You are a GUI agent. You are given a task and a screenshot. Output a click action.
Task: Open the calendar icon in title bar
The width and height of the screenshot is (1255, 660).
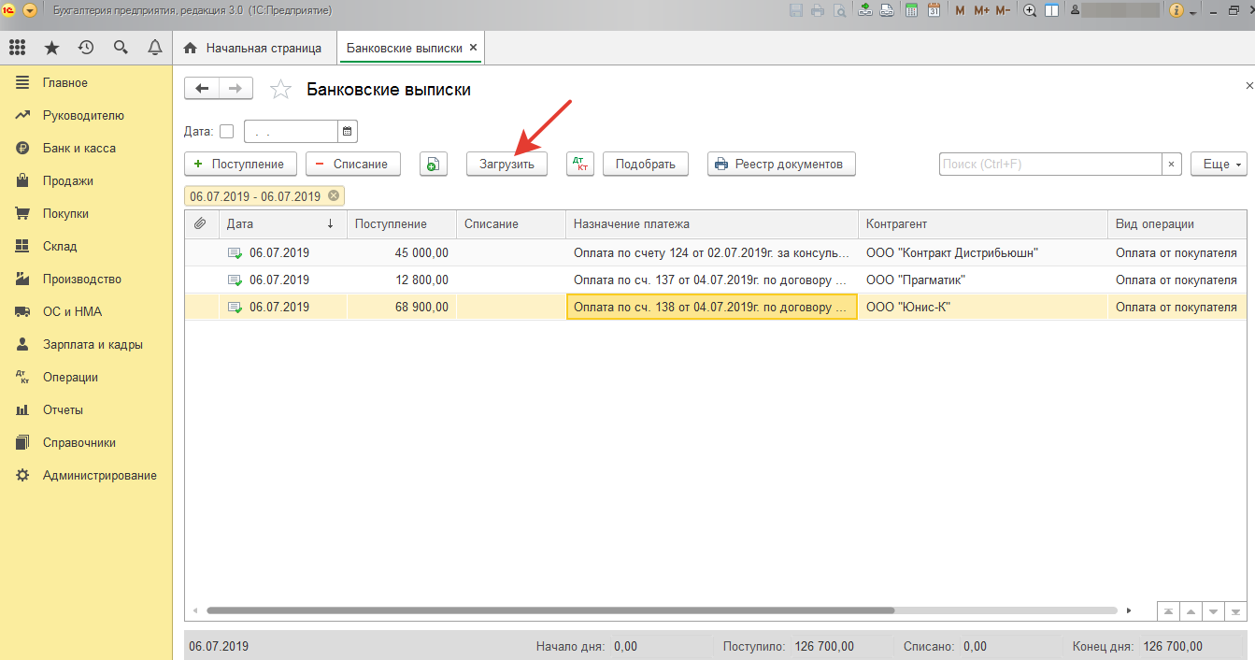[933, 10]
